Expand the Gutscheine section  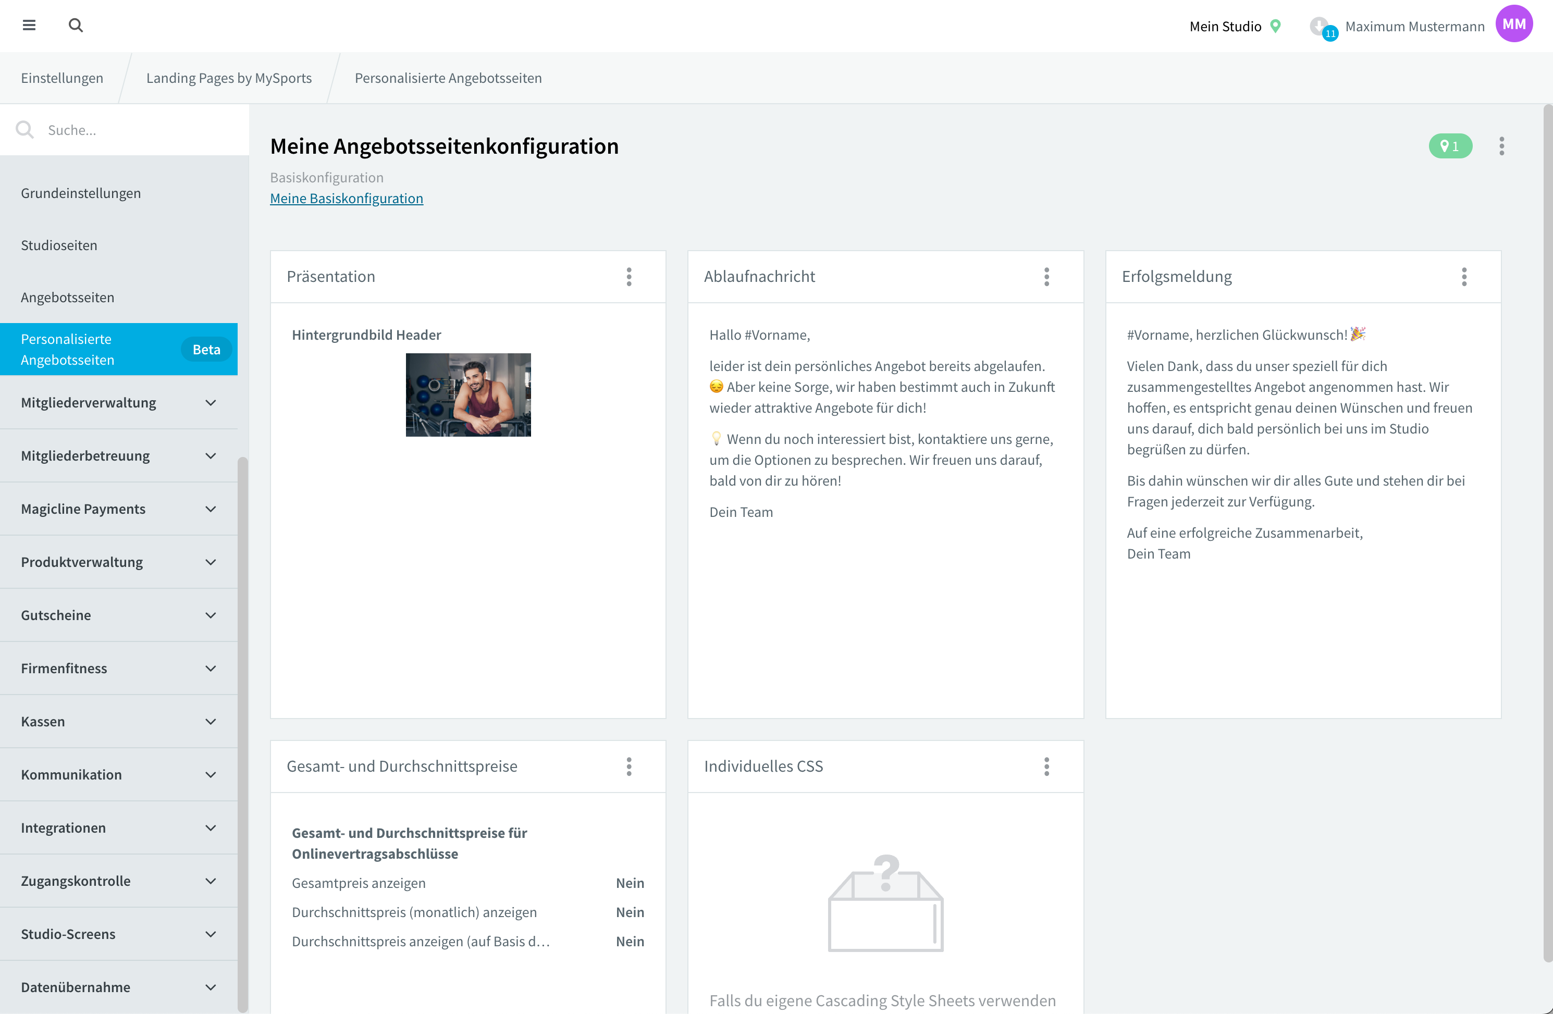(119, 615)
